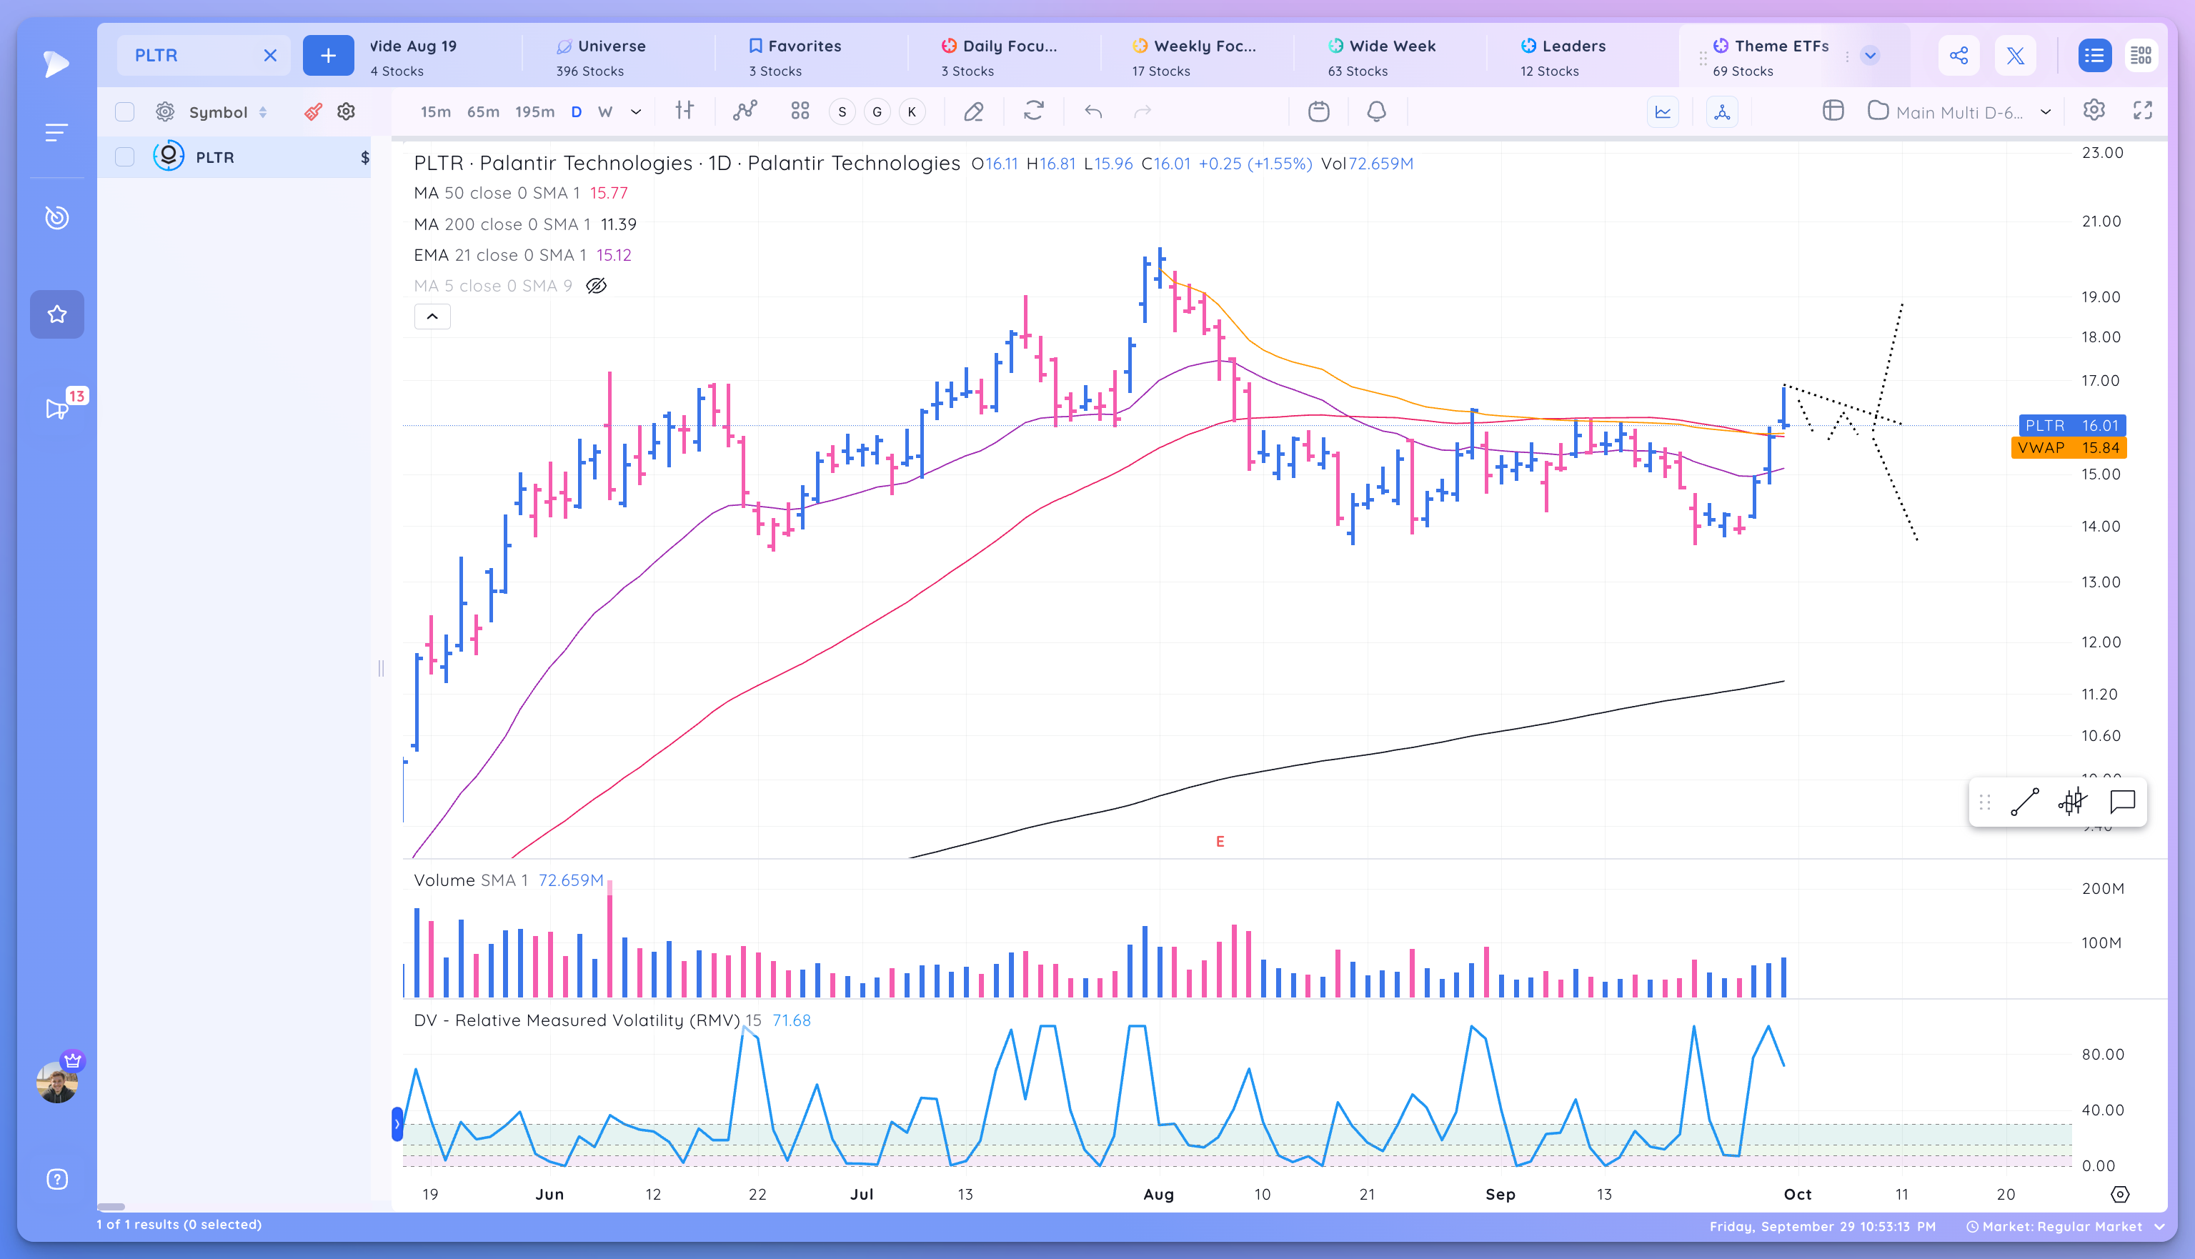Close the PLTR search tab

[x=269, y=55]
